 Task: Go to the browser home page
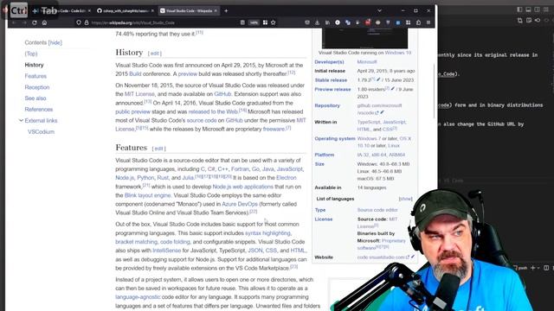coord(44,22)
